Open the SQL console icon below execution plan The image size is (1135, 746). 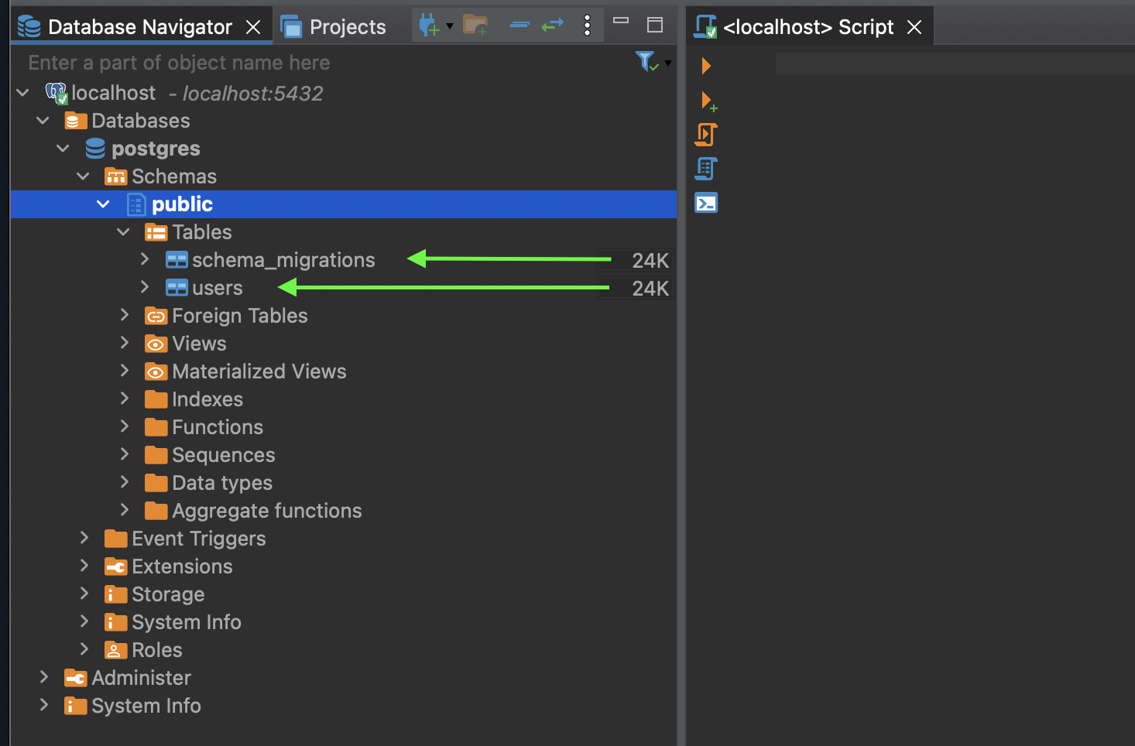705,202
